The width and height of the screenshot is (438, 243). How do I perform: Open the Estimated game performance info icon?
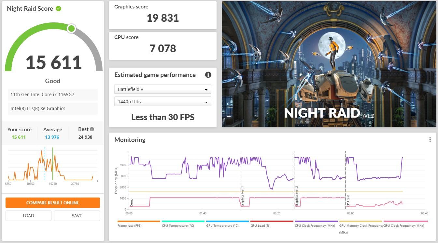pyautogui.click(x=208, y=75)
